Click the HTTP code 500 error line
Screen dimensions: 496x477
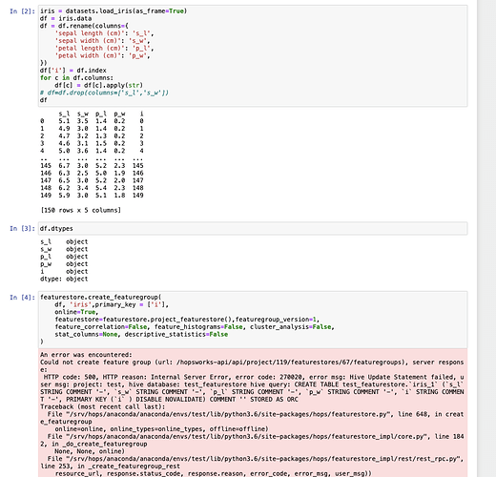click(252, 377)
